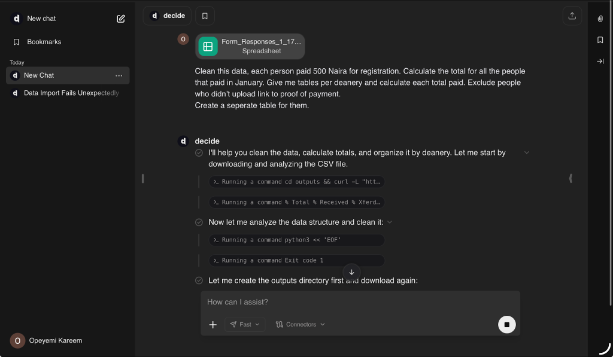Open the Fast model dropdown
Image resolution: width=613 pixels, height=357 pixels.
click(x=245, y=325)
